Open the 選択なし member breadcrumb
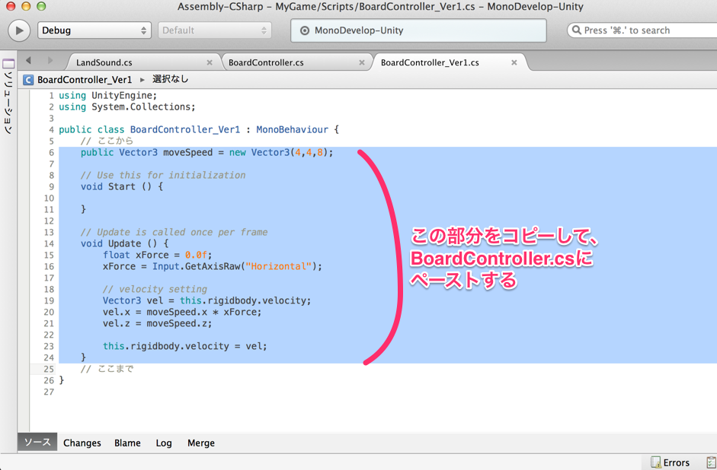 (170, 79)
